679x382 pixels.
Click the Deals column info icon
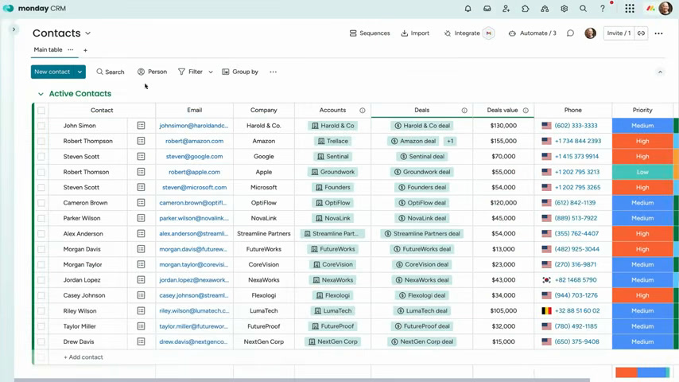[464, 111]
